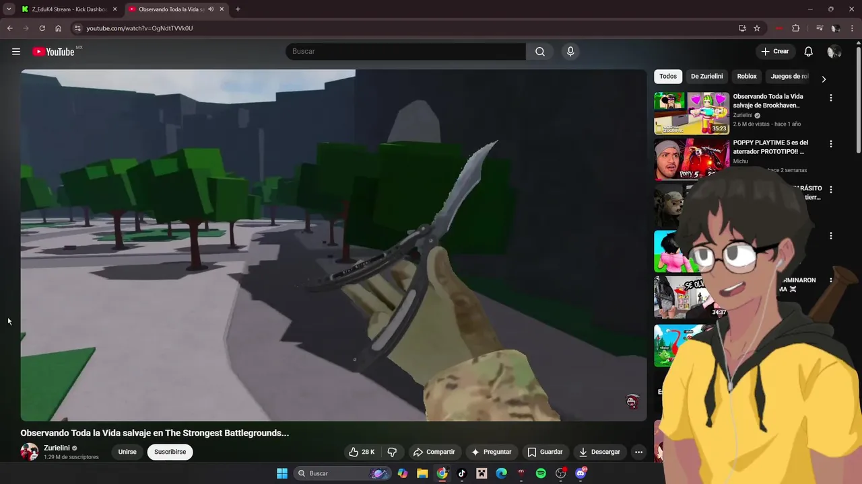This screenshot has height=484, width=862.
Task: Open options menu of third suggested video
Action: (830, 190)
